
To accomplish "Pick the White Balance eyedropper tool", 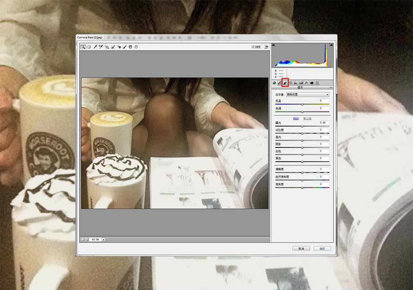I will pos(95,47).
